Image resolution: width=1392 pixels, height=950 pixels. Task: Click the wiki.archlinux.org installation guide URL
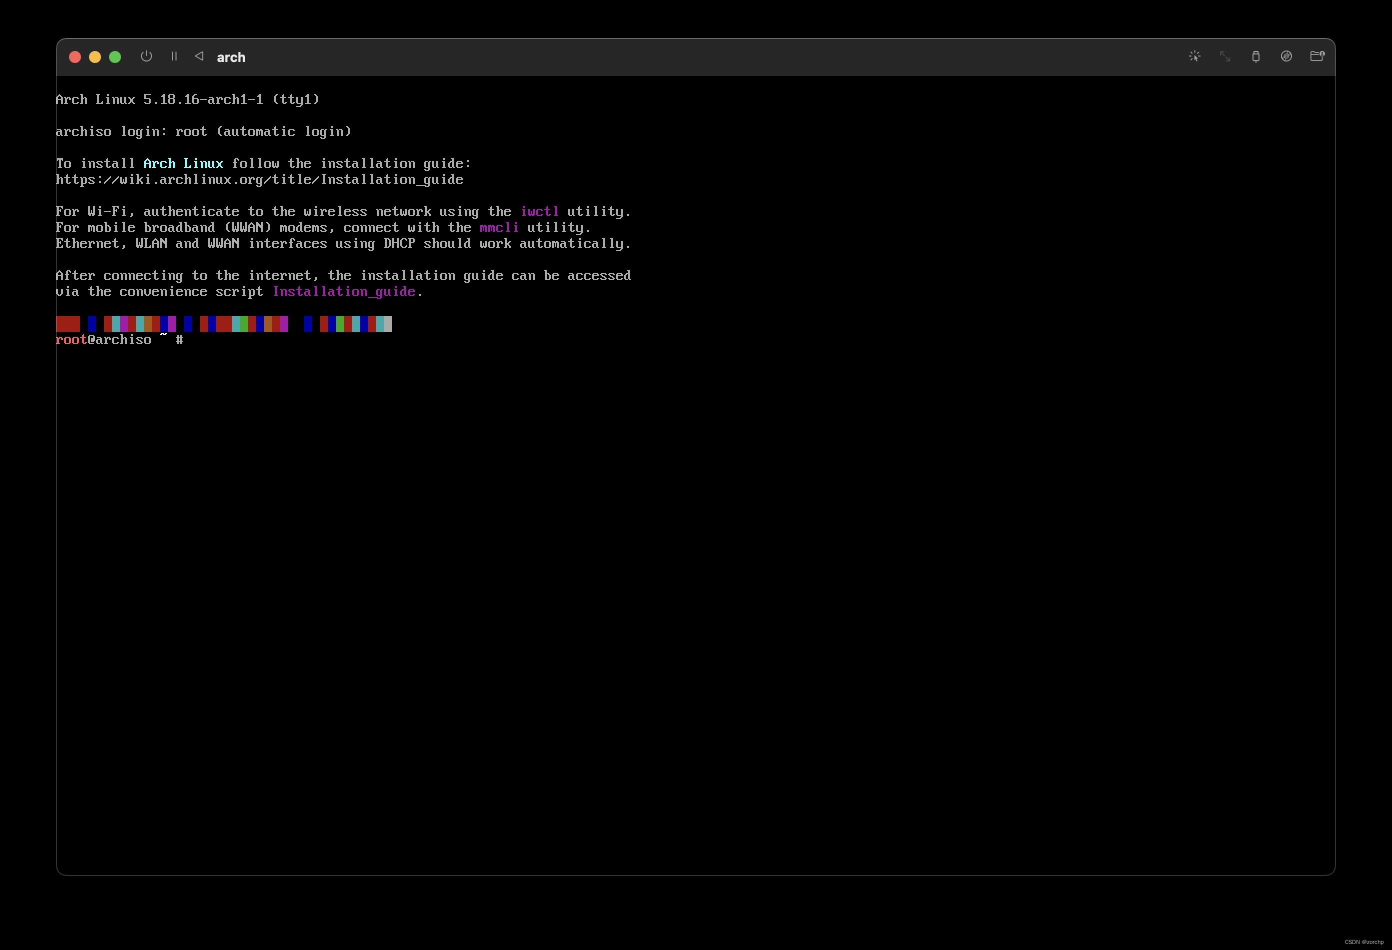coord(259,179)
